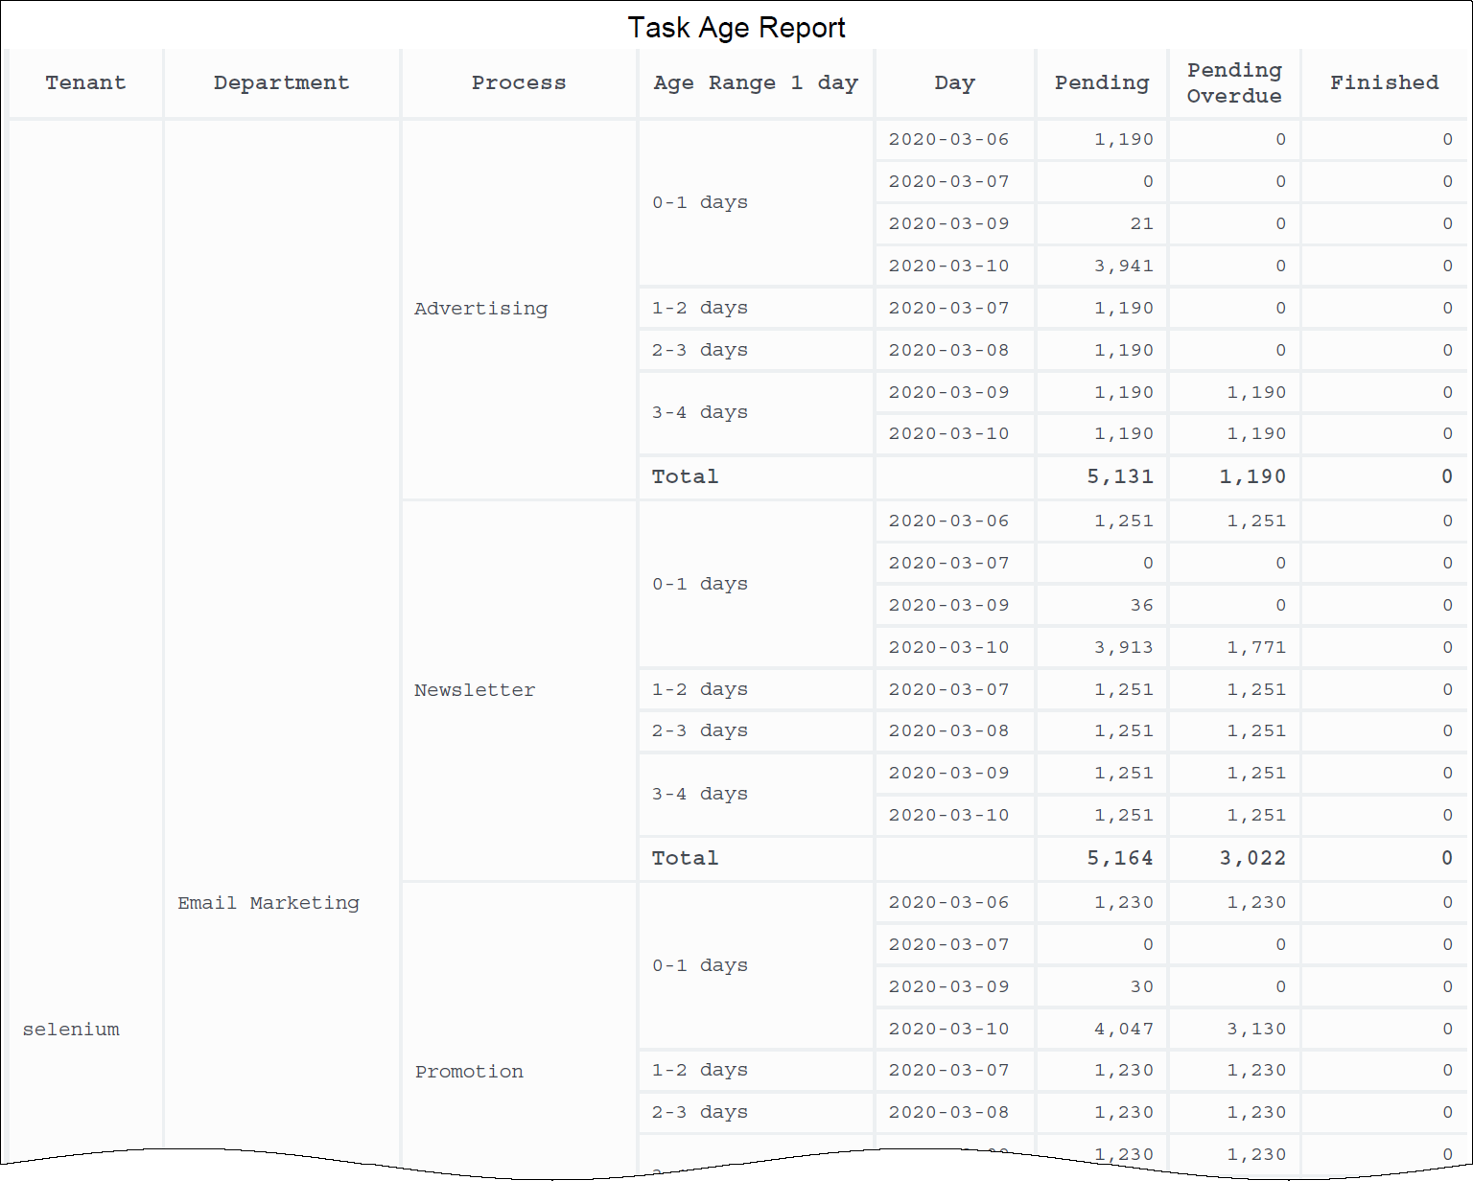
Task: Click the Email Marketing department cell
Action: tap(269, 903)
